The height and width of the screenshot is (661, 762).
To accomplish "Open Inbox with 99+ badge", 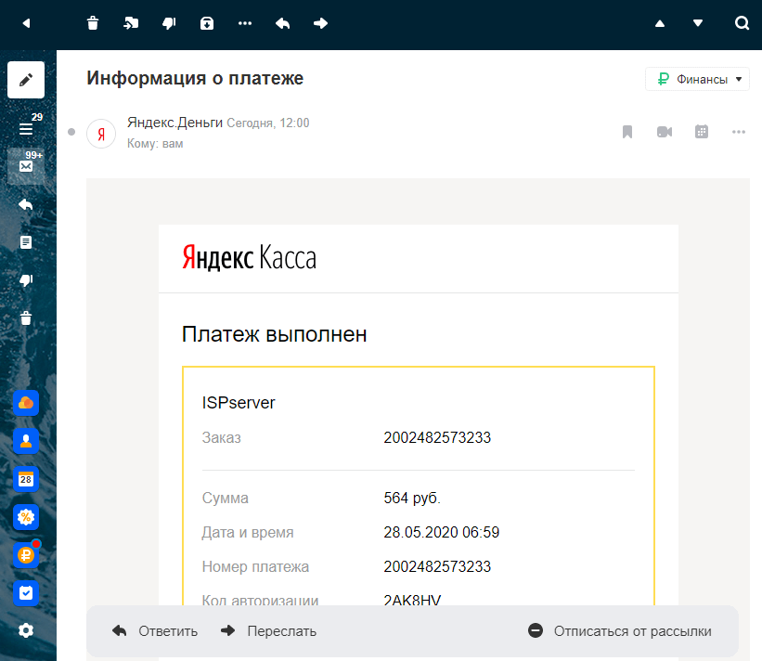I will (x=26, y=166).
